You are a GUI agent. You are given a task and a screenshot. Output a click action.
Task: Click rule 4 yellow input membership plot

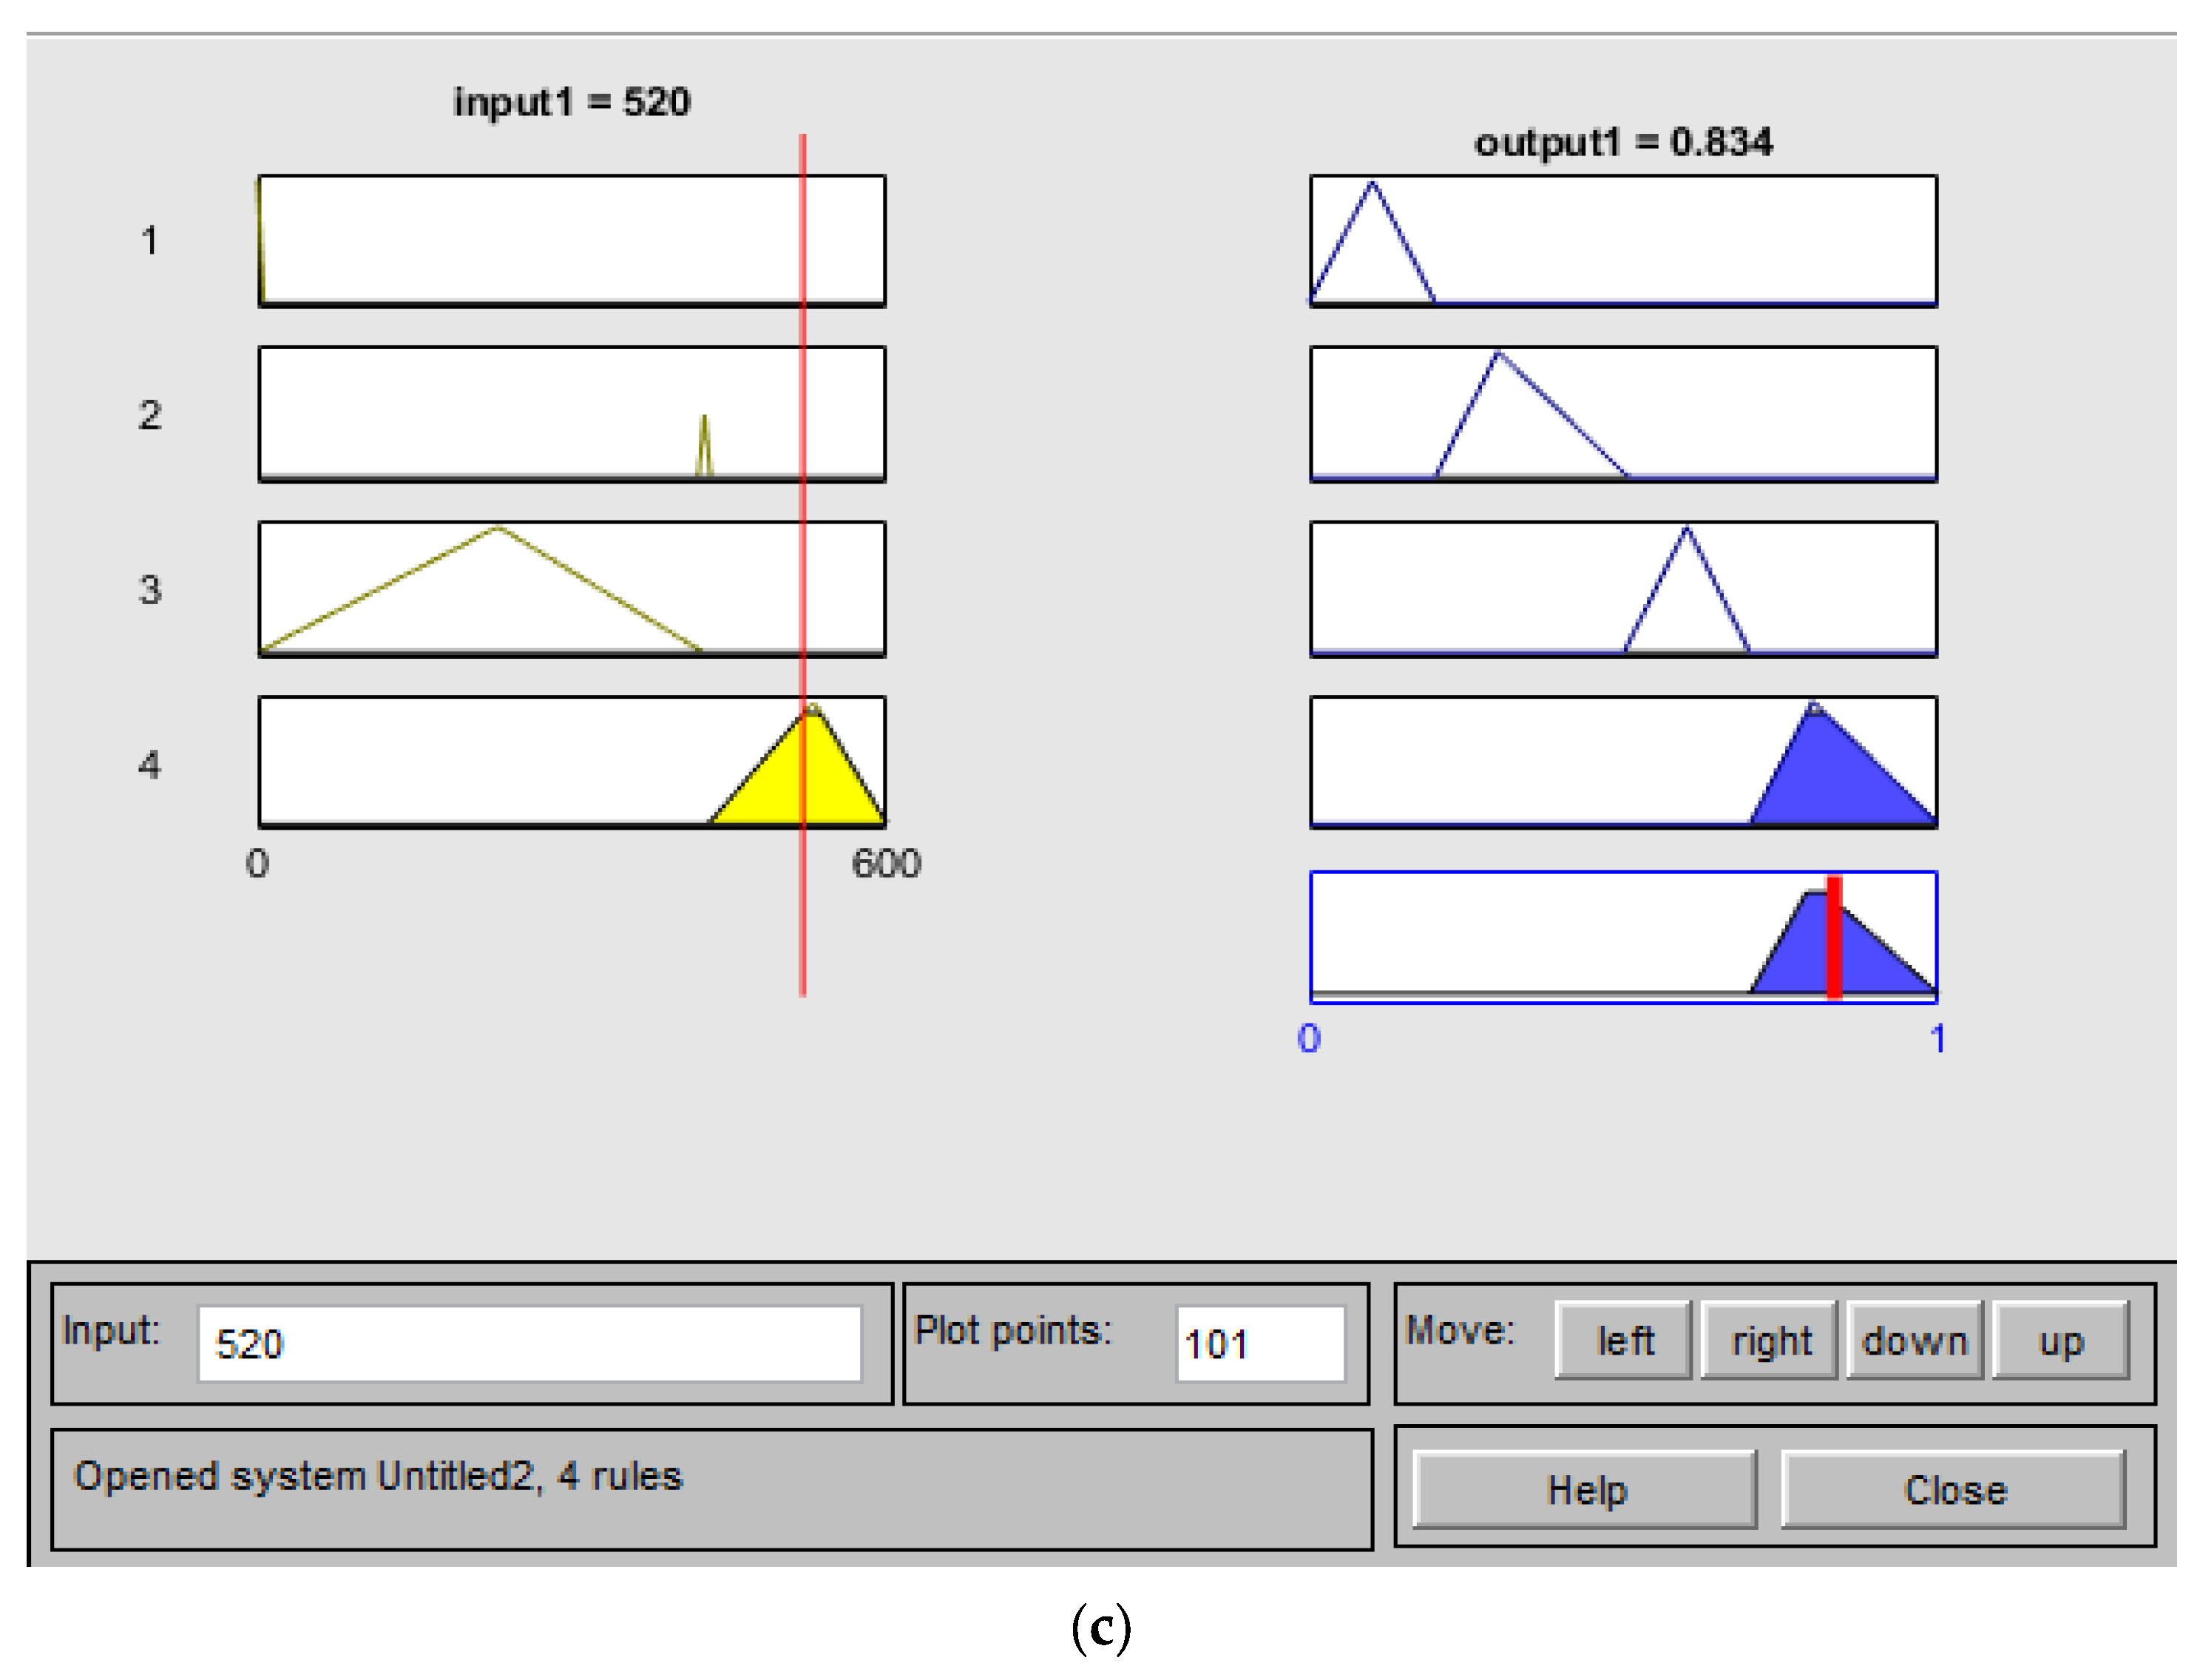tap(572, 761)
